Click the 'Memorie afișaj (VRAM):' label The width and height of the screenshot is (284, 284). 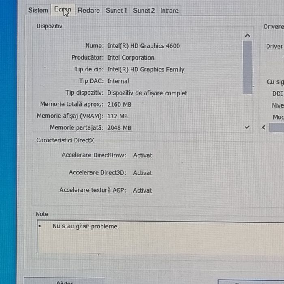70,116
